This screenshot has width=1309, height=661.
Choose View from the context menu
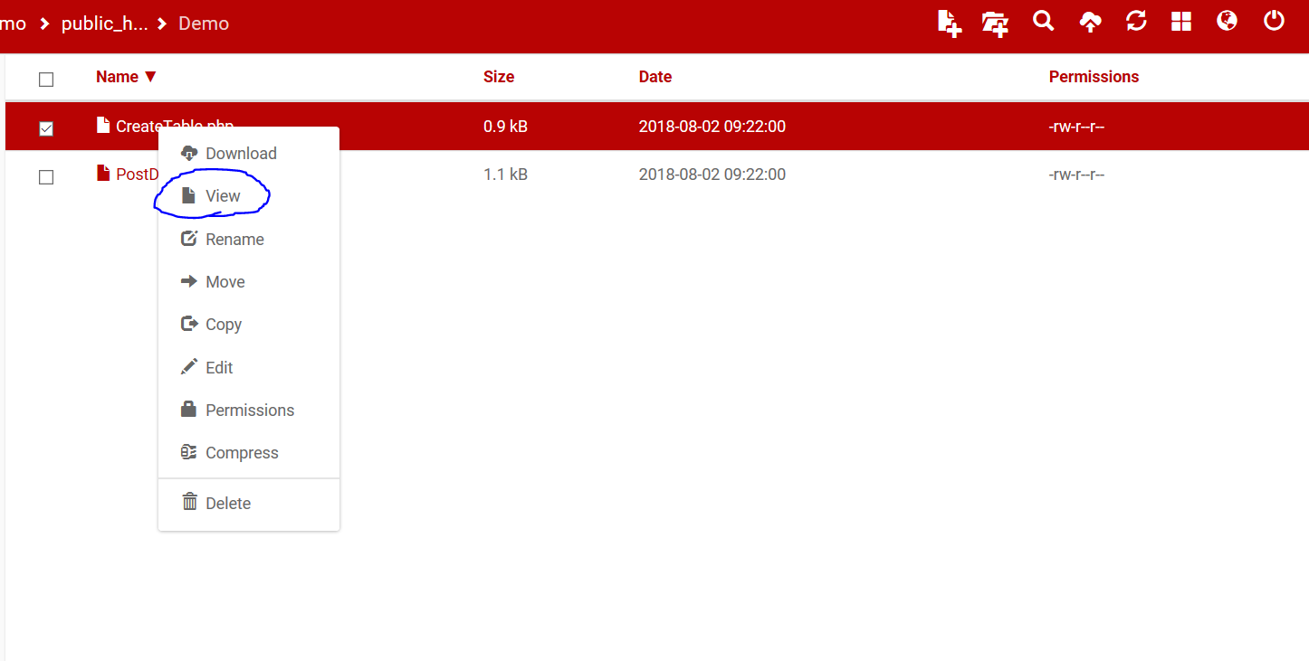pos(222,196)
